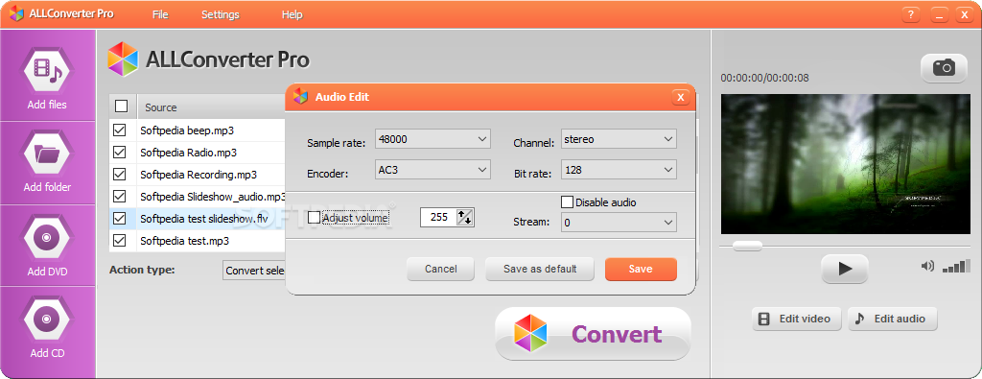Click the speaker volume icon
The height and width of the screenshot is (379, 982).
click(x=927, y=266)
